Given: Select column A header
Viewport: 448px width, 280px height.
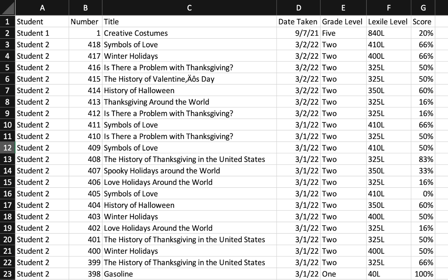Looking at the screenshot, I should [42, 7].
